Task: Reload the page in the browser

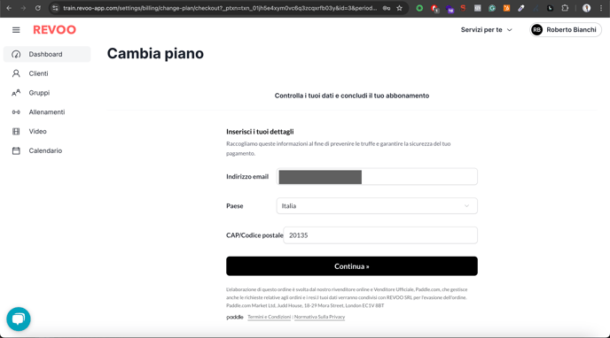Action: click(x=38, y=8)
